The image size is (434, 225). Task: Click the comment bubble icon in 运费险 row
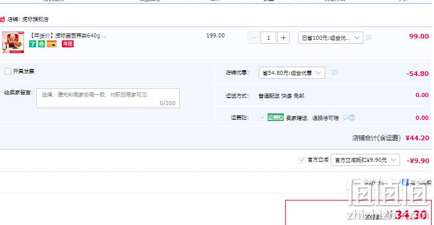click(x=345, y=117)
